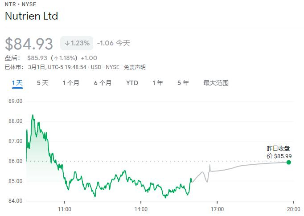Click the green dot previous-close marker
Screen dimensions: 304x216
(289, 162)
